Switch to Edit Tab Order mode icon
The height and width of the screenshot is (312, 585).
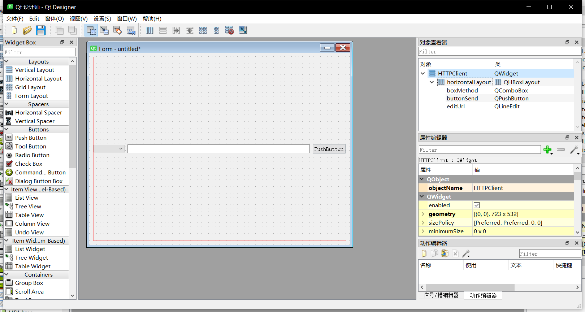coord(131,30)
